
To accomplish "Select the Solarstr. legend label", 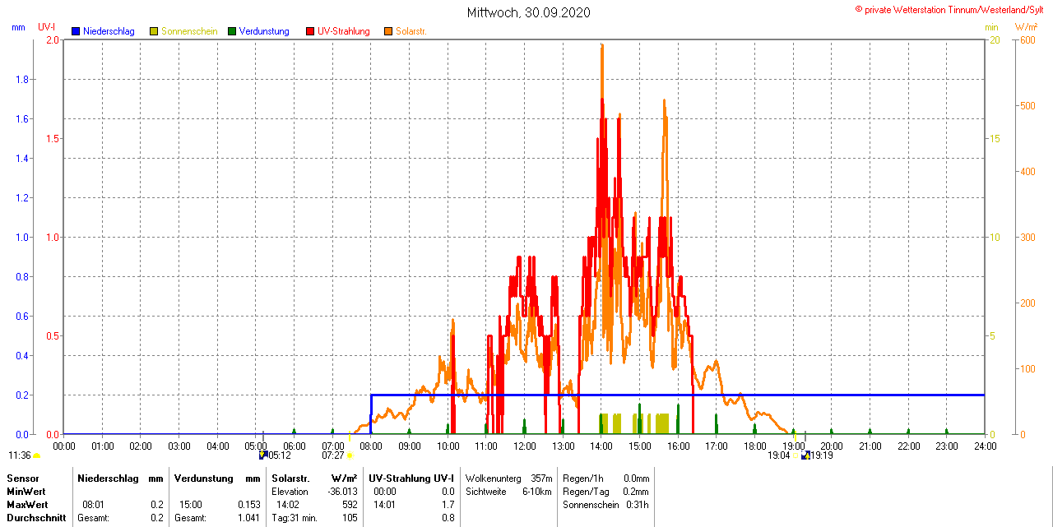I will click(411, 31).
